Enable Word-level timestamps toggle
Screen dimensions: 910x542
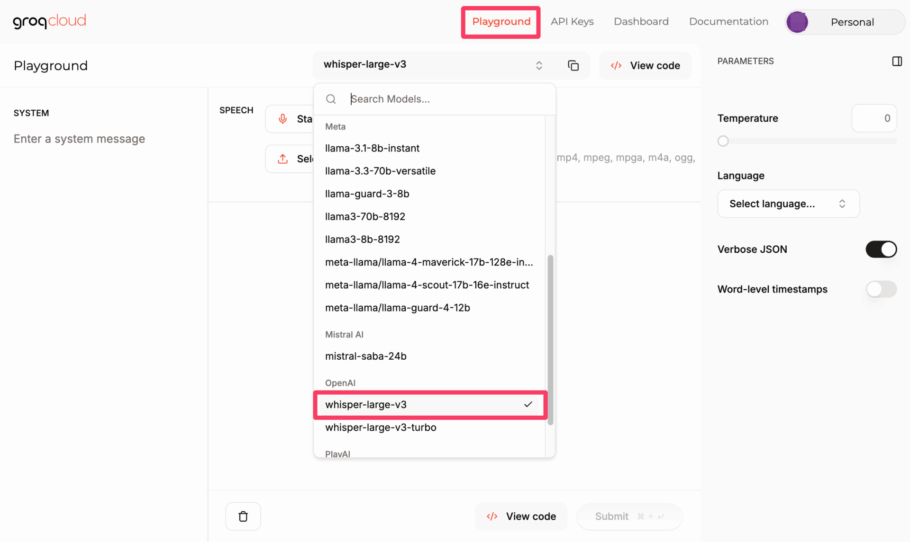pos(881,289)
